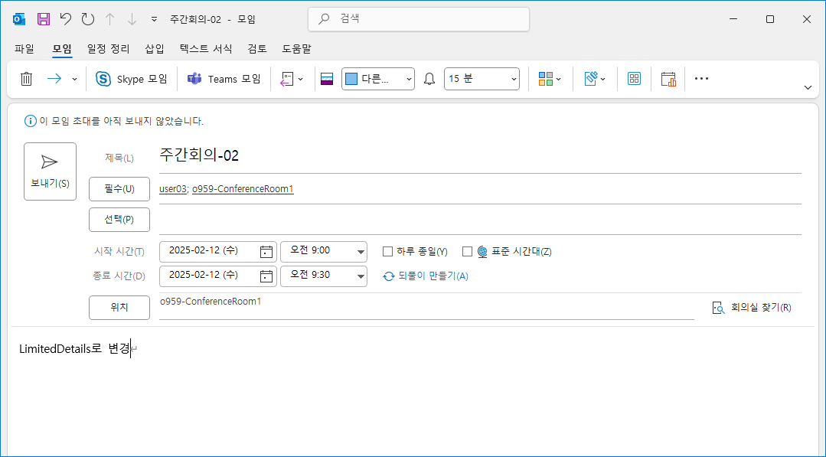826x457 pixels.
Task: Click the location field o959-ConferenceRoom1
Action: coord(426,307)
